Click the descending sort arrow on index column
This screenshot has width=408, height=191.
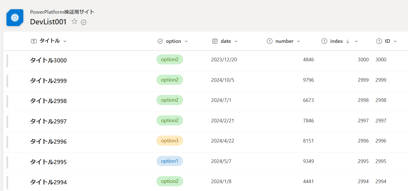[x=348, y=41]
